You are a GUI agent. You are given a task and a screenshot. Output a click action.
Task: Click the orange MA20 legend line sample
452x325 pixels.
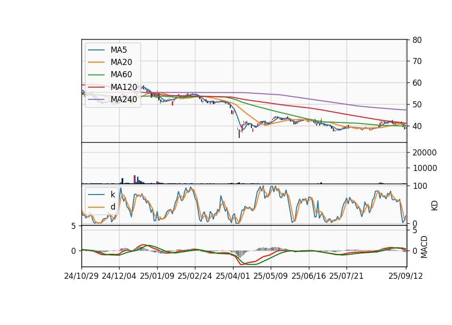[x=96, y=63]
